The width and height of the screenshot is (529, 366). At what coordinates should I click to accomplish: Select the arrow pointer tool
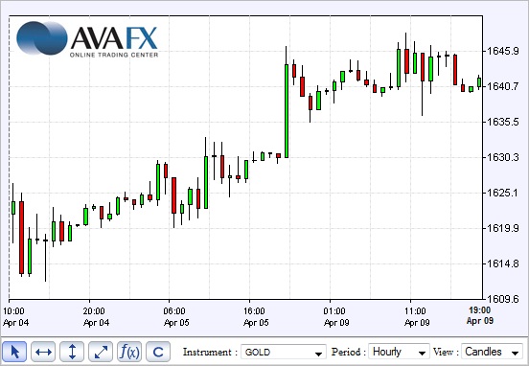tap(14, 352)
